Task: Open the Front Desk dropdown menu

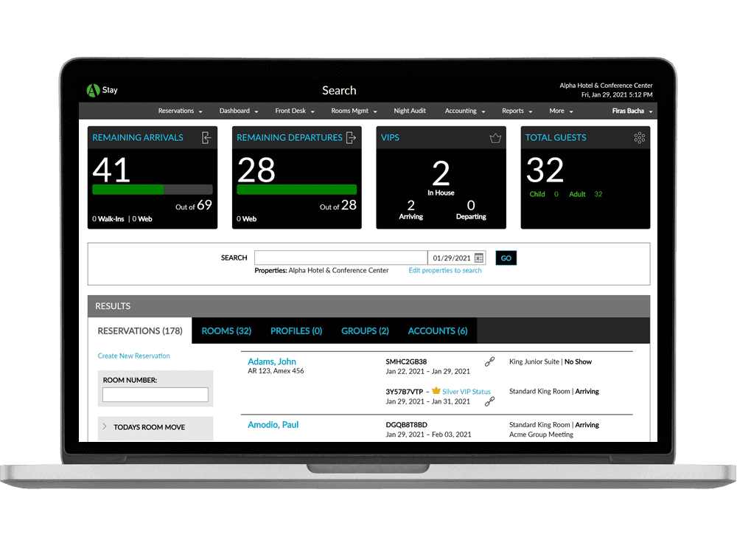Action: click(295, 111)
